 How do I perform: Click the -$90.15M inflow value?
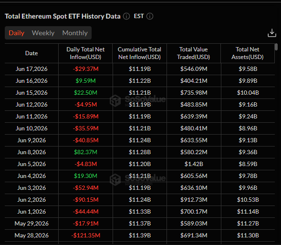click(86, 200)
